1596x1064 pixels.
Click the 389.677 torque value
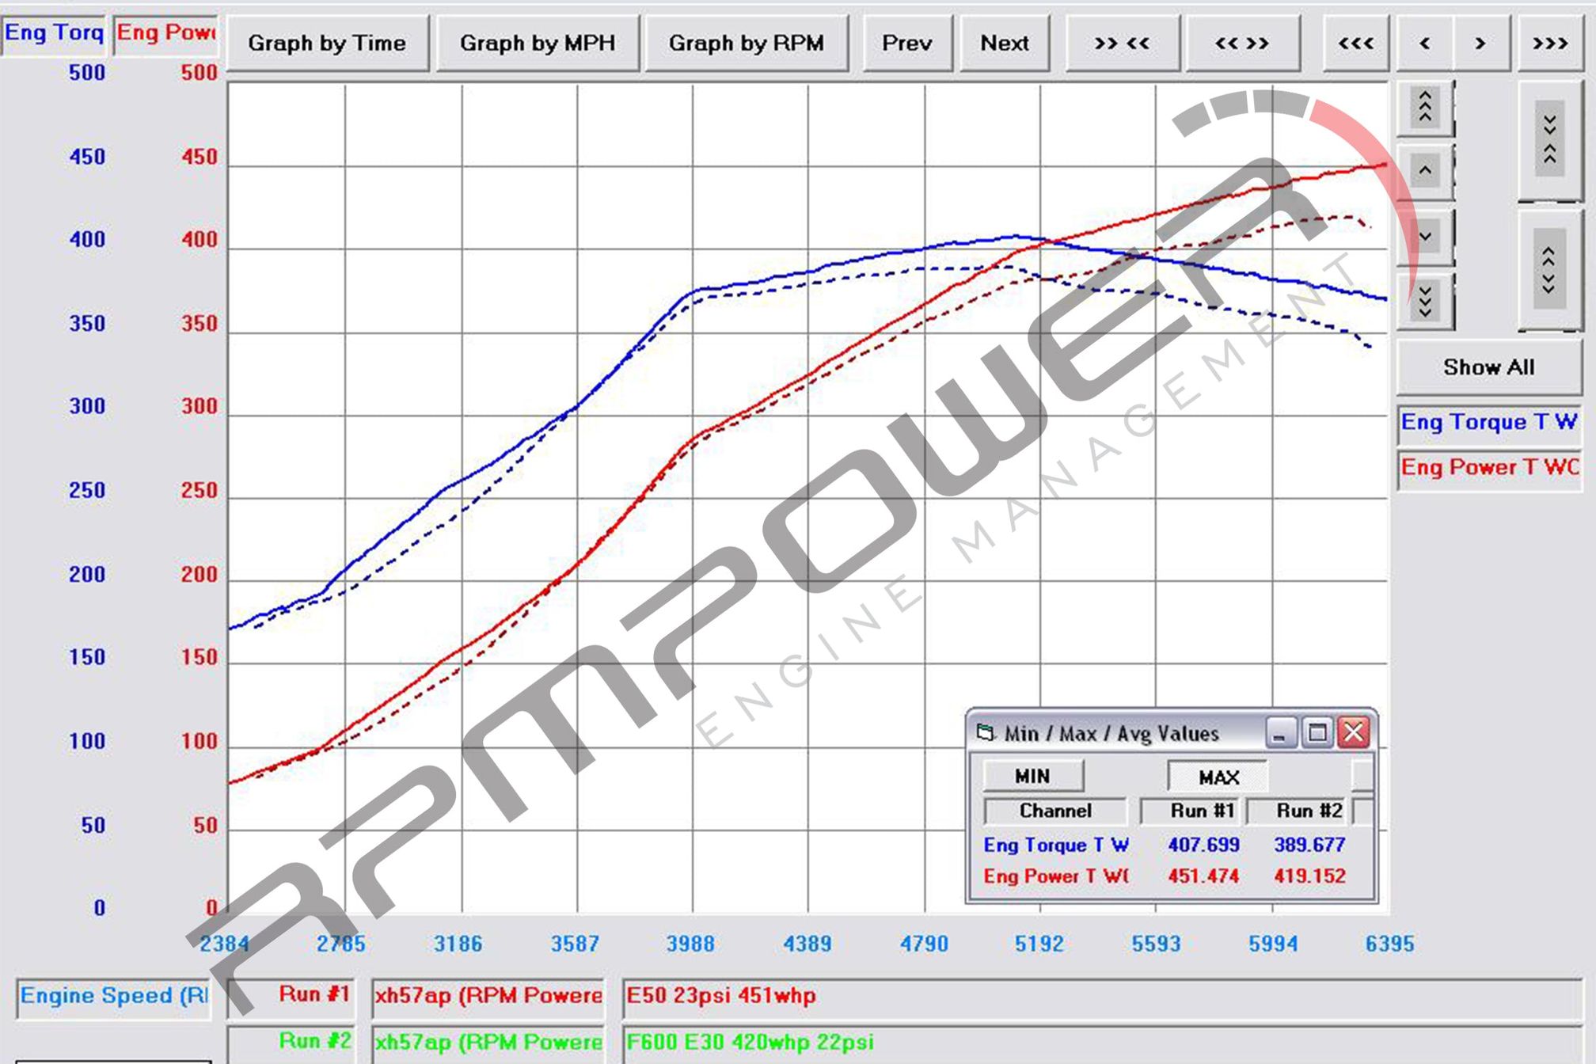1309,845
